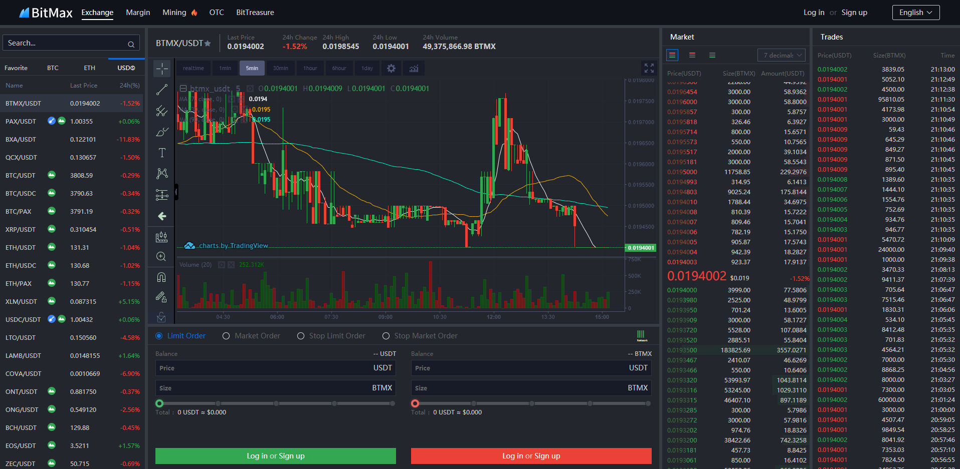Select the XLM/USDT pair row
The image size is (960, 469).
click(72, 302)
